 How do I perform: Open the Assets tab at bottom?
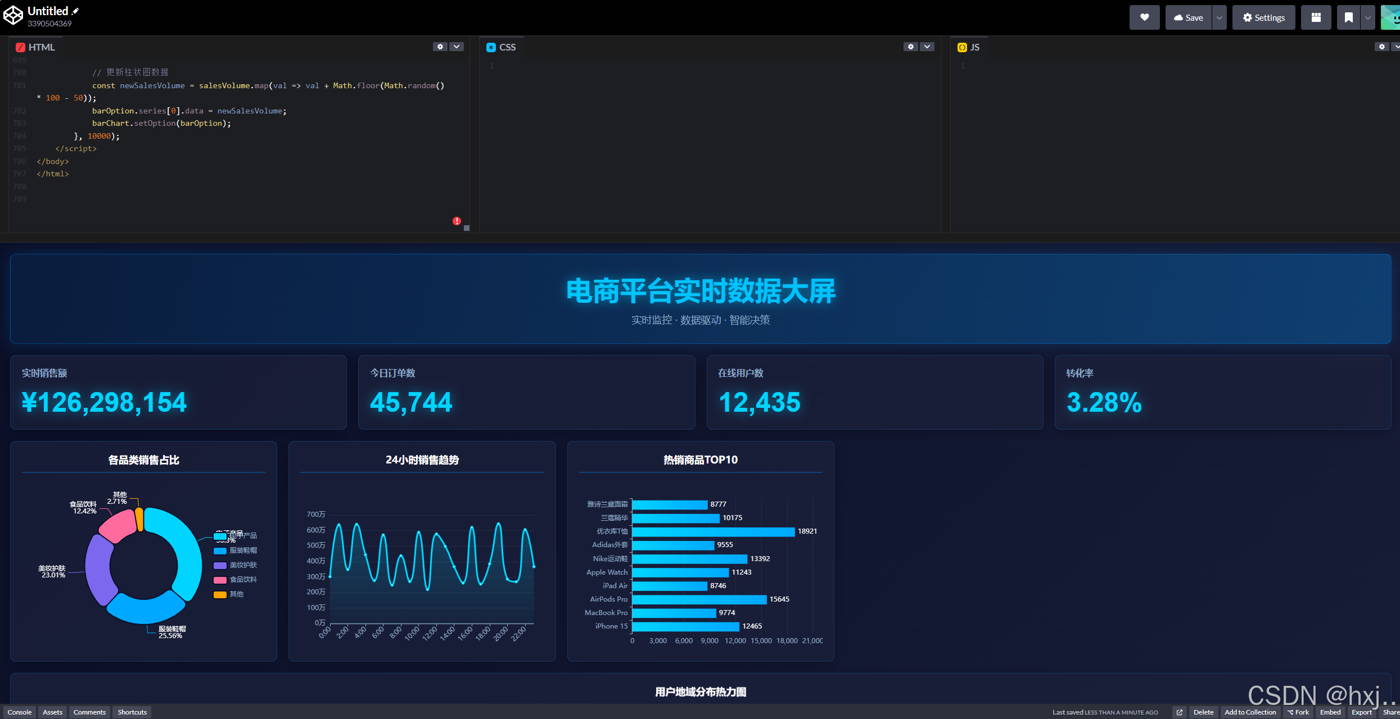(52, 712)
